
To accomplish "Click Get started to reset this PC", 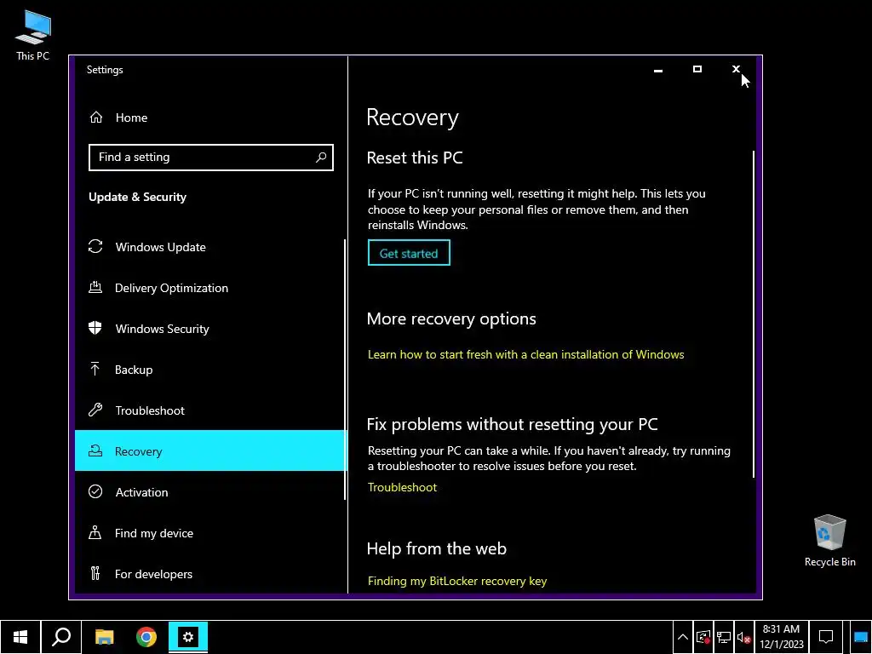I will point(409,253).
